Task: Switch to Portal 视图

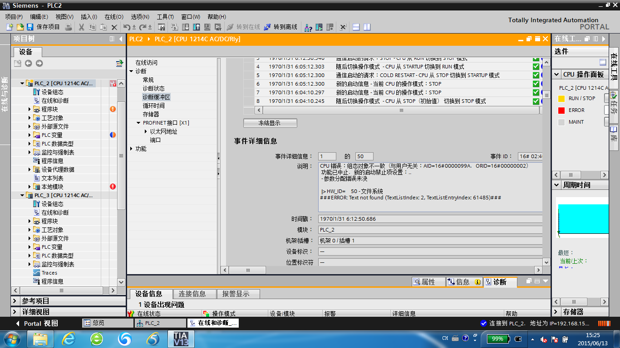Action: coord(37,324)
